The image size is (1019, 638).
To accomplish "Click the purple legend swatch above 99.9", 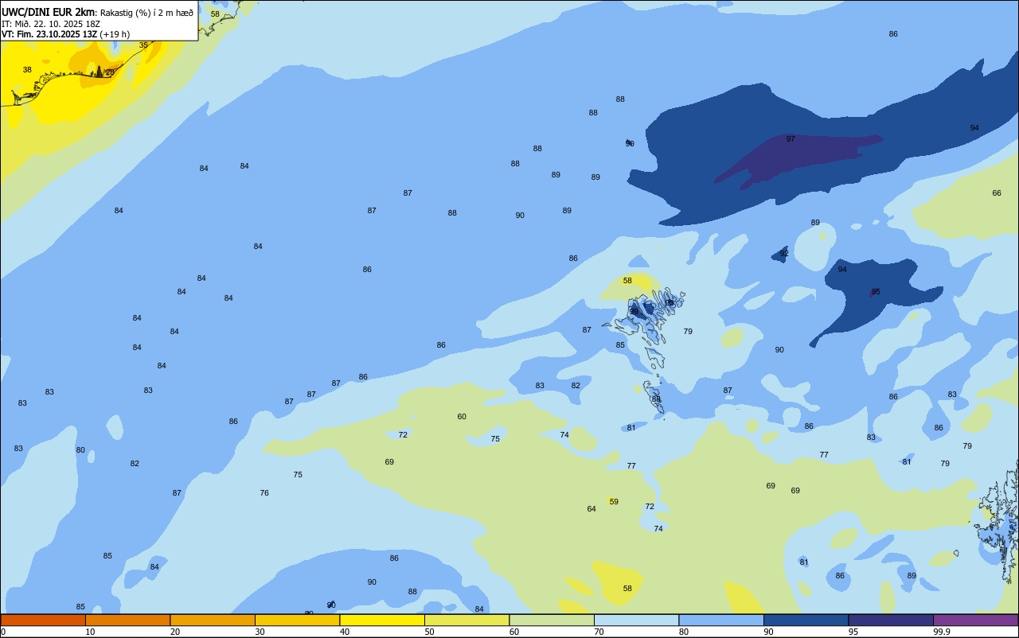I will click(975, 620).
